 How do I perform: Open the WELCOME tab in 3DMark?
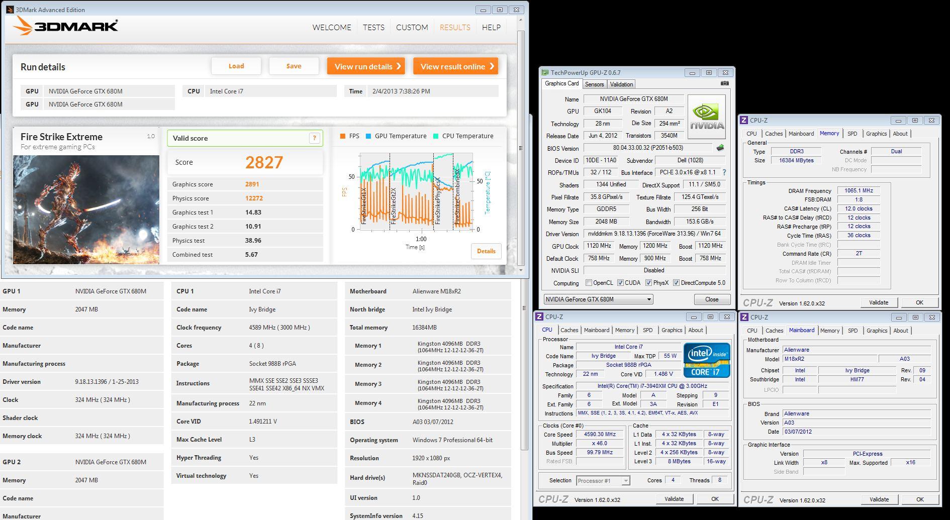(x=332, y=27)
